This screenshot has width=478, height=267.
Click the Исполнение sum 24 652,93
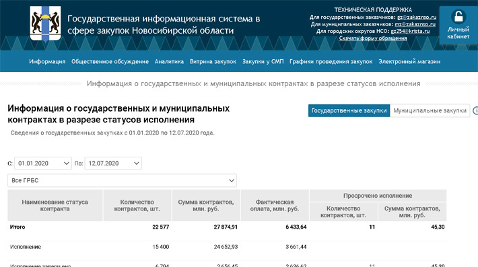[226, 247]
